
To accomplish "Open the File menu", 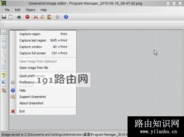I will coord(7,10).
